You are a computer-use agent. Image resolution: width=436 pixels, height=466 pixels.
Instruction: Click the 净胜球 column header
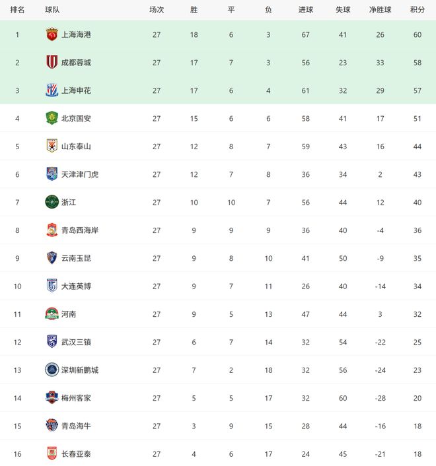pyautogui.click(x=380, y=10)
